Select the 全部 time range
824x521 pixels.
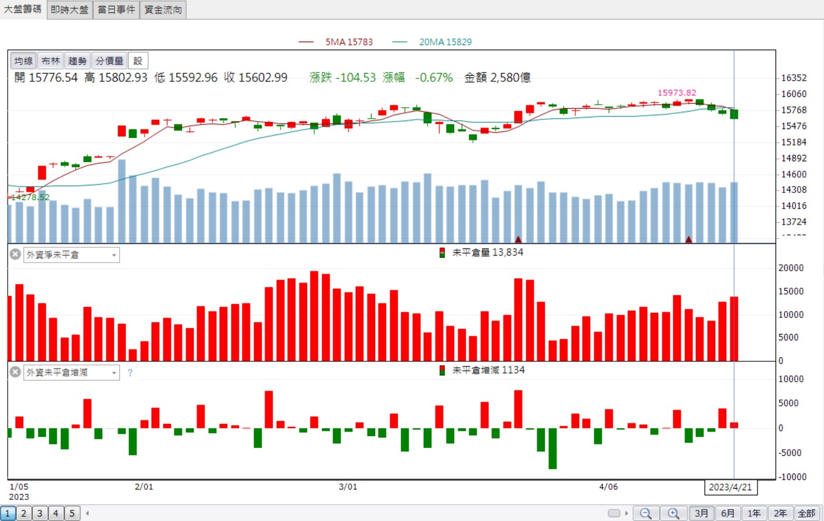tap(807, 513)
